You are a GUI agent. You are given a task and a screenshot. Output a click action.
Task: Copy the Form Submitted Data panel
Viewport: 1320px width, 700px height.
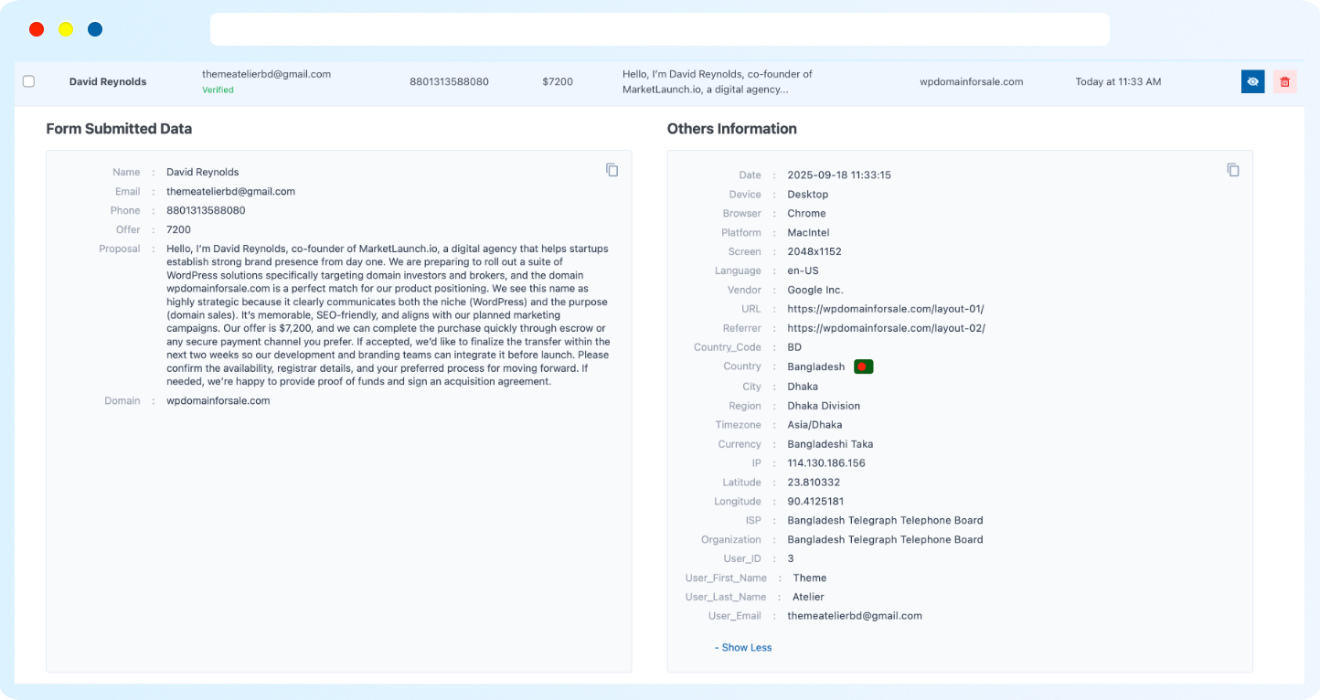pos(612,170)
